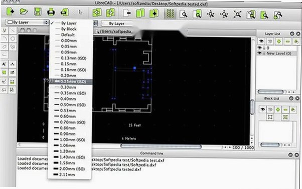
Task: Select the Text tool marked A
Action: click(x=4, y=64)
